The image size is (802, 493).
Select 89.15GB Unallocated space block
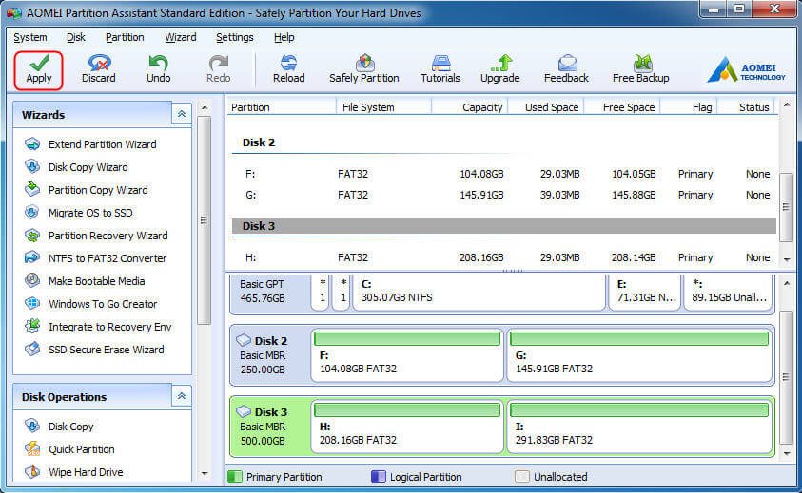730,292
